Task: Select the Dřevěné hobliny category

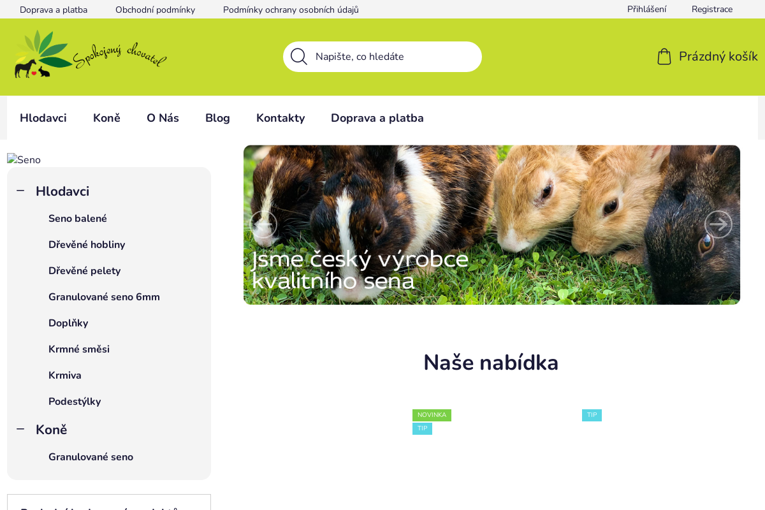Action: (87, 245)
